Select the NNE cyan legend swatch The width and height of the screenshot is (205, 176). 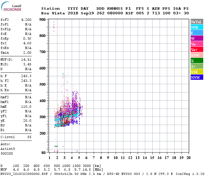197,27
